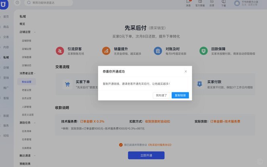Go to 客服 in left navigation
The image size is (267, 167).
(x=6, y=98)
